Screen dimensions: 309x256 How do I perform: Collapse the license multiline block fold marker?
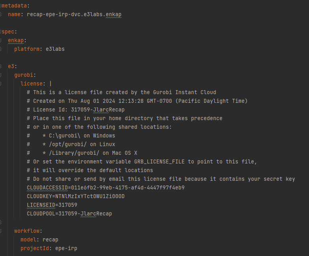(0, 83)
